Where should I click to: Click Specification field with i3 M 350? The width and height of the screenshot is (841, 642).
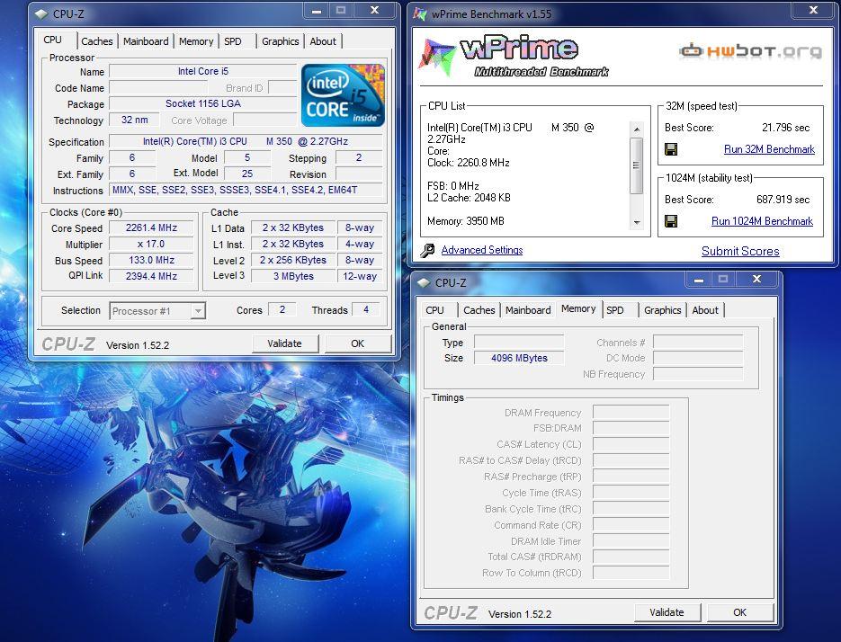click(x=246, y=141)
